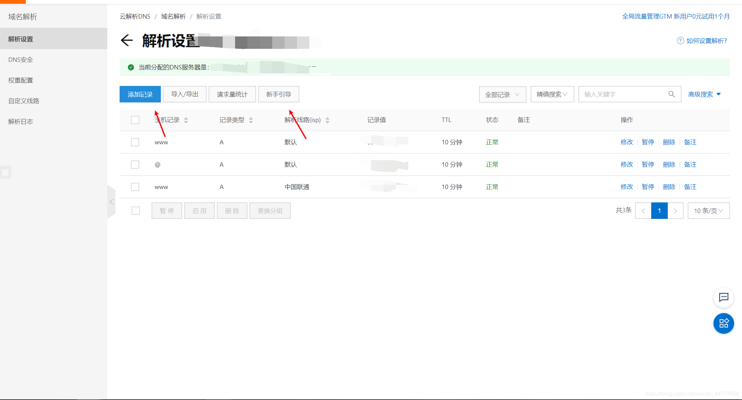Click the batch 删除 button below table

(232, 211)
